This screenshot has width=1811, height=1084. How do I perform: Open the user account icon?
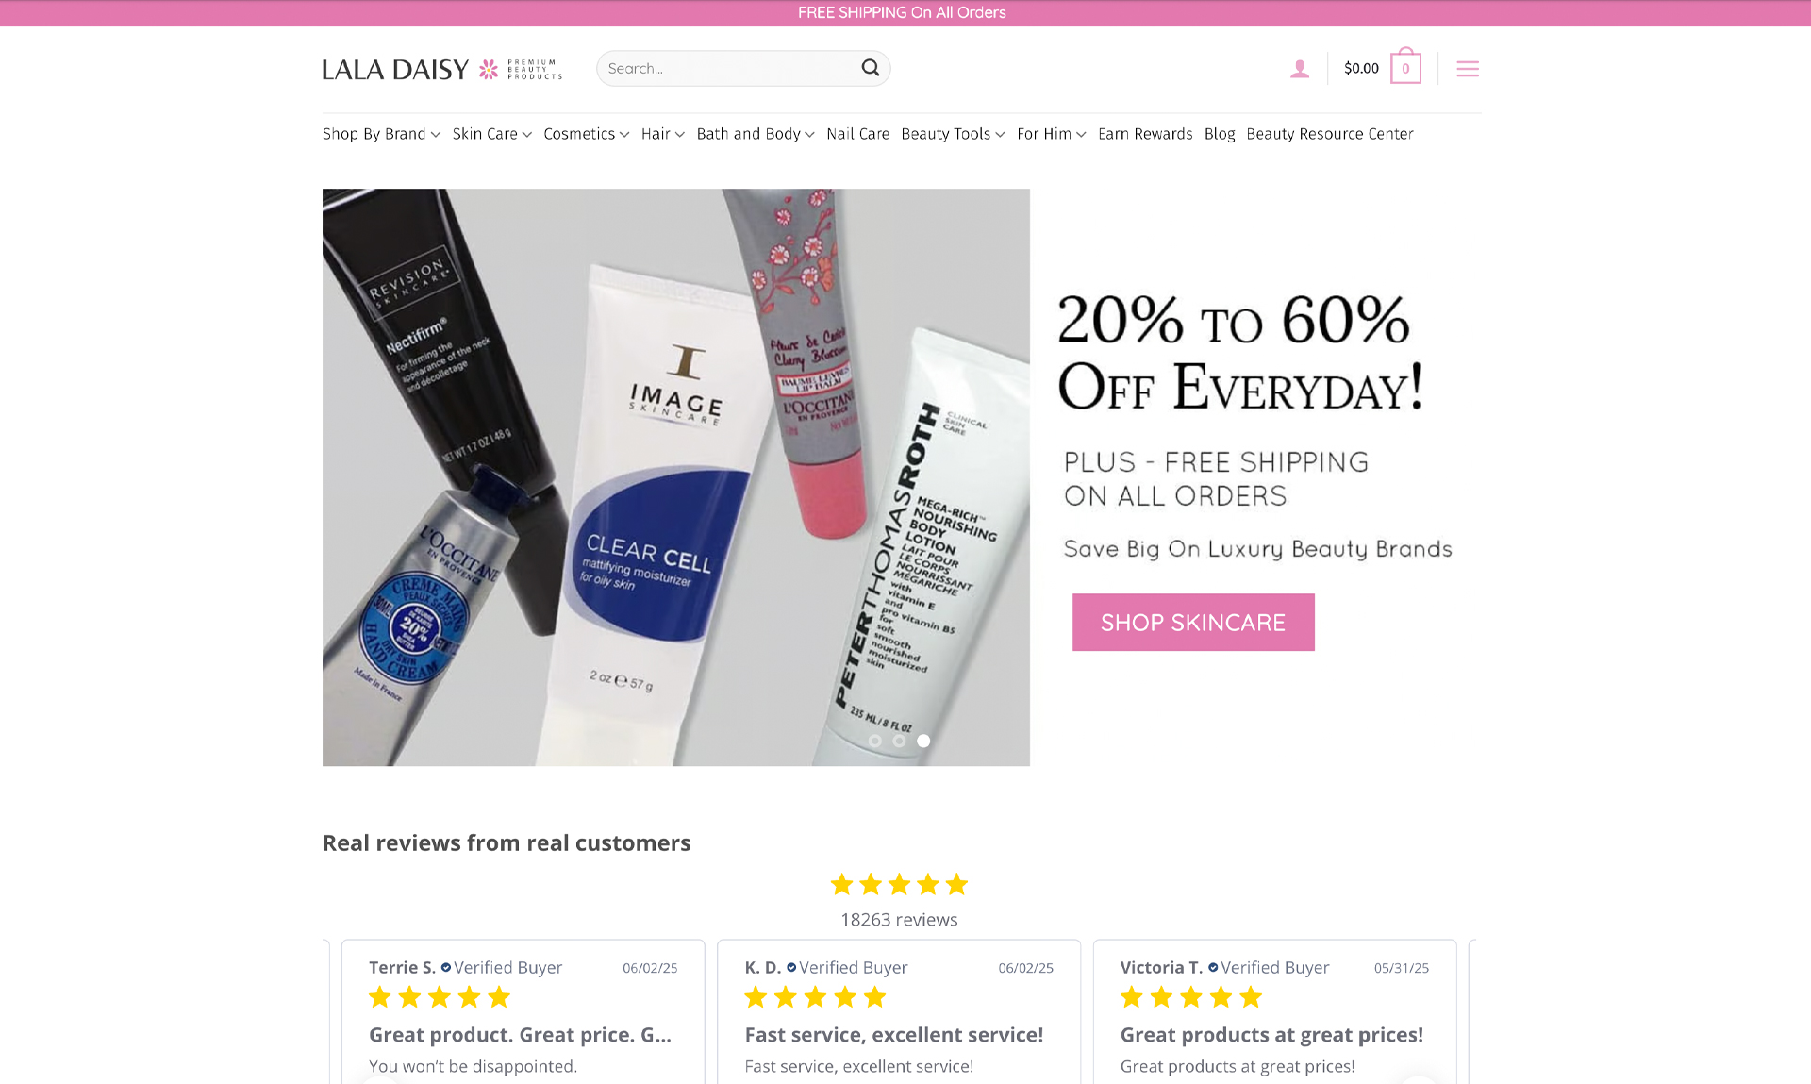pyautogui.click(x=1300, y=69)
